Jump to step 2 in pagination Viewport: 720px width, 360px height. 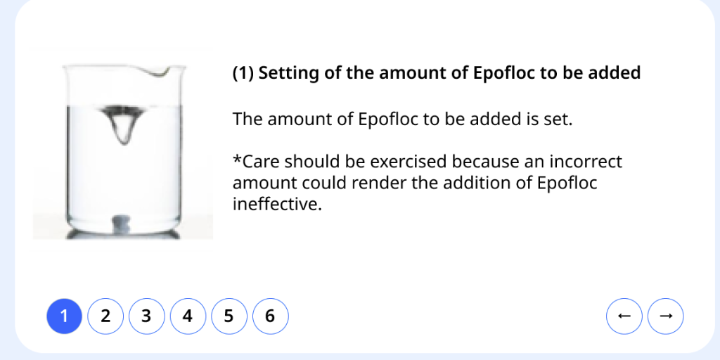(x=105, y=316)
